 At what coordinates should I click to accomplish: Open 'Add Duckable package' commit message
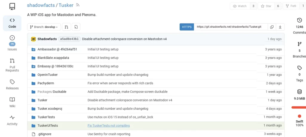(x=127, y=92)
